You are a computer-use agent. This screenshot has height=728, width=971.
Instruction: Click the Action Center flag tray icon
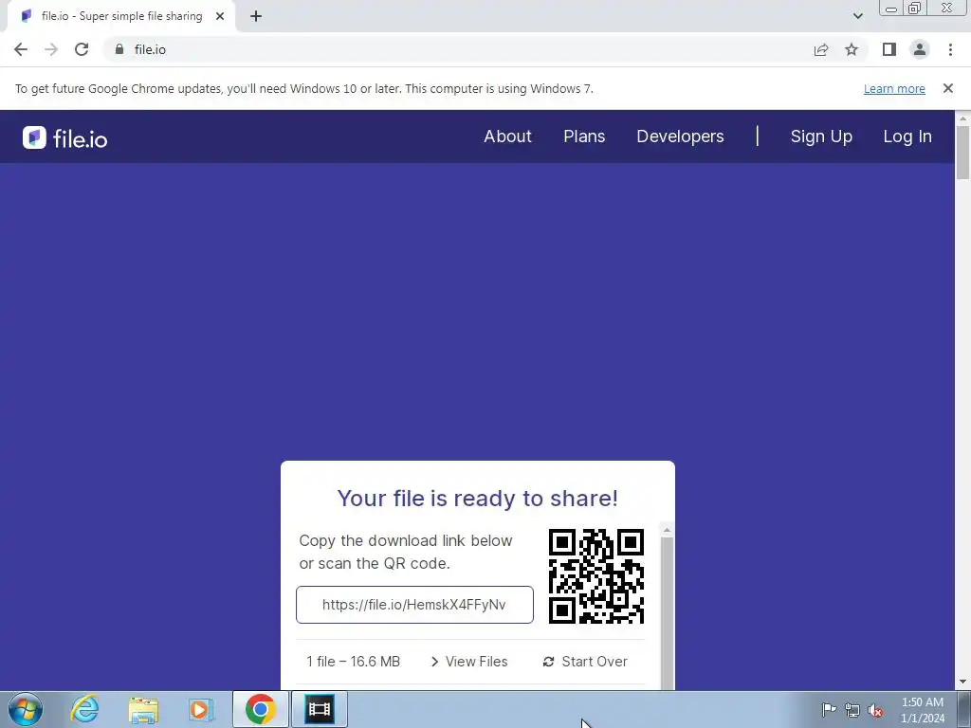[829, 710]
